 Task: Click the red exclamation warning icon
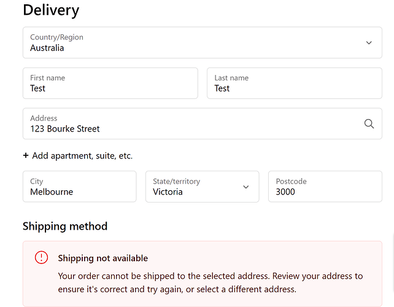pos(41,258)
